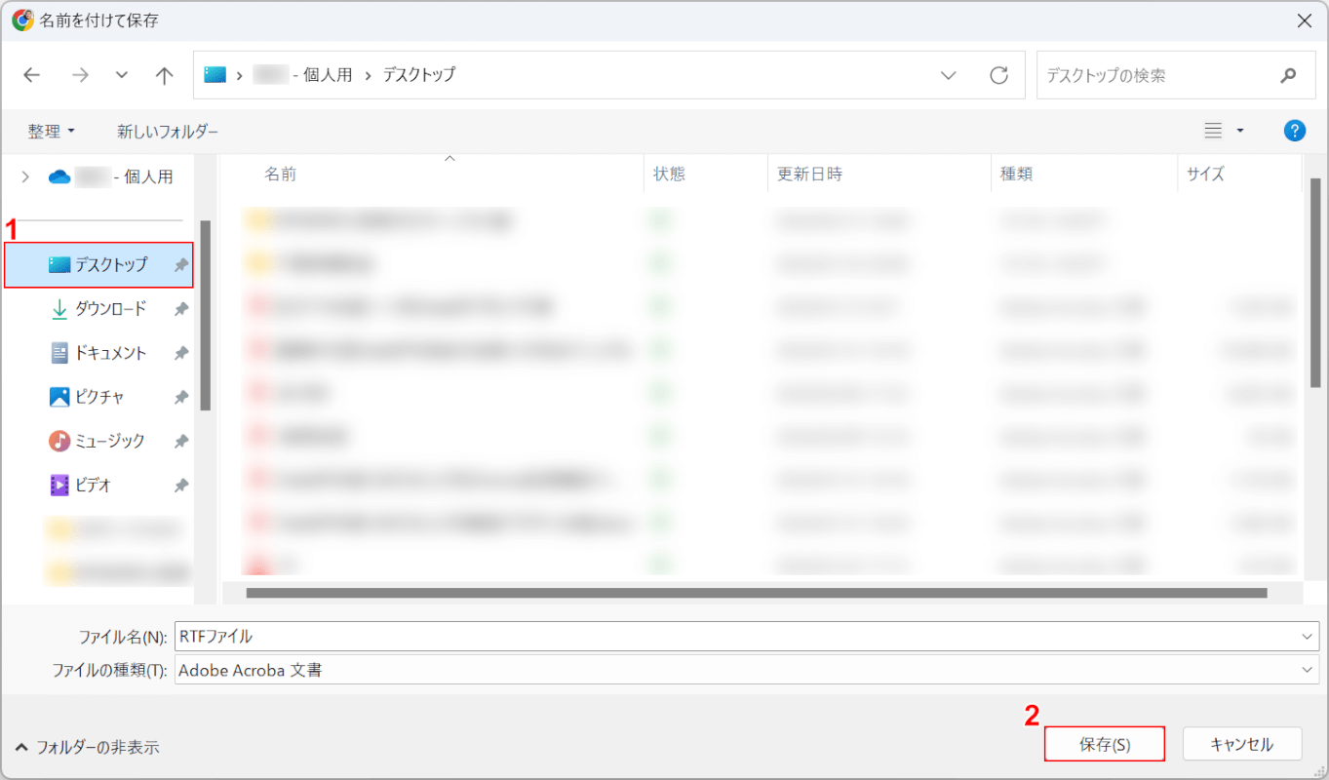Open help with the blue question mark
Image resolution: width=1329 pixels, height=780 pixels.
pyautogui.click(x=1295, y=131)
